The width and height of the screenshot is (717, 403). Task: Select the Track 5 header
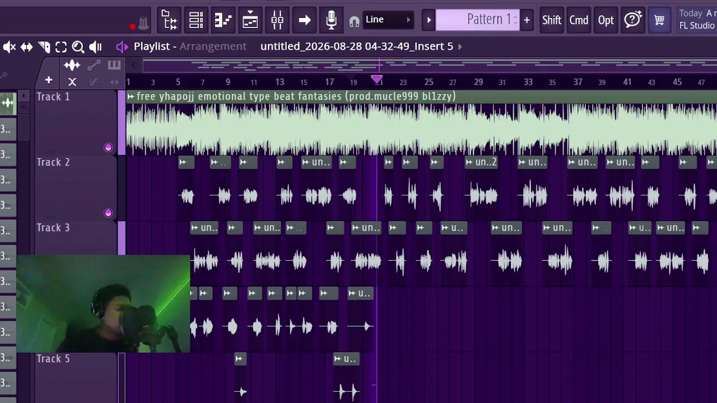(76, 378)
